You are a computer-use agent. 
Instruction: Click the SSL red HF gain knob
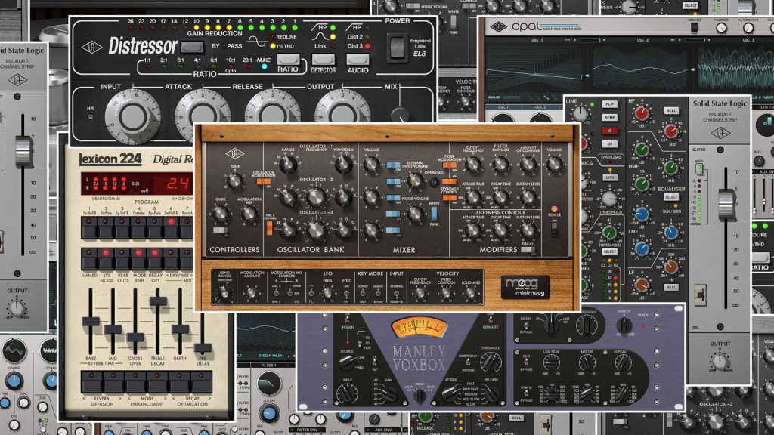click(642, 114)
